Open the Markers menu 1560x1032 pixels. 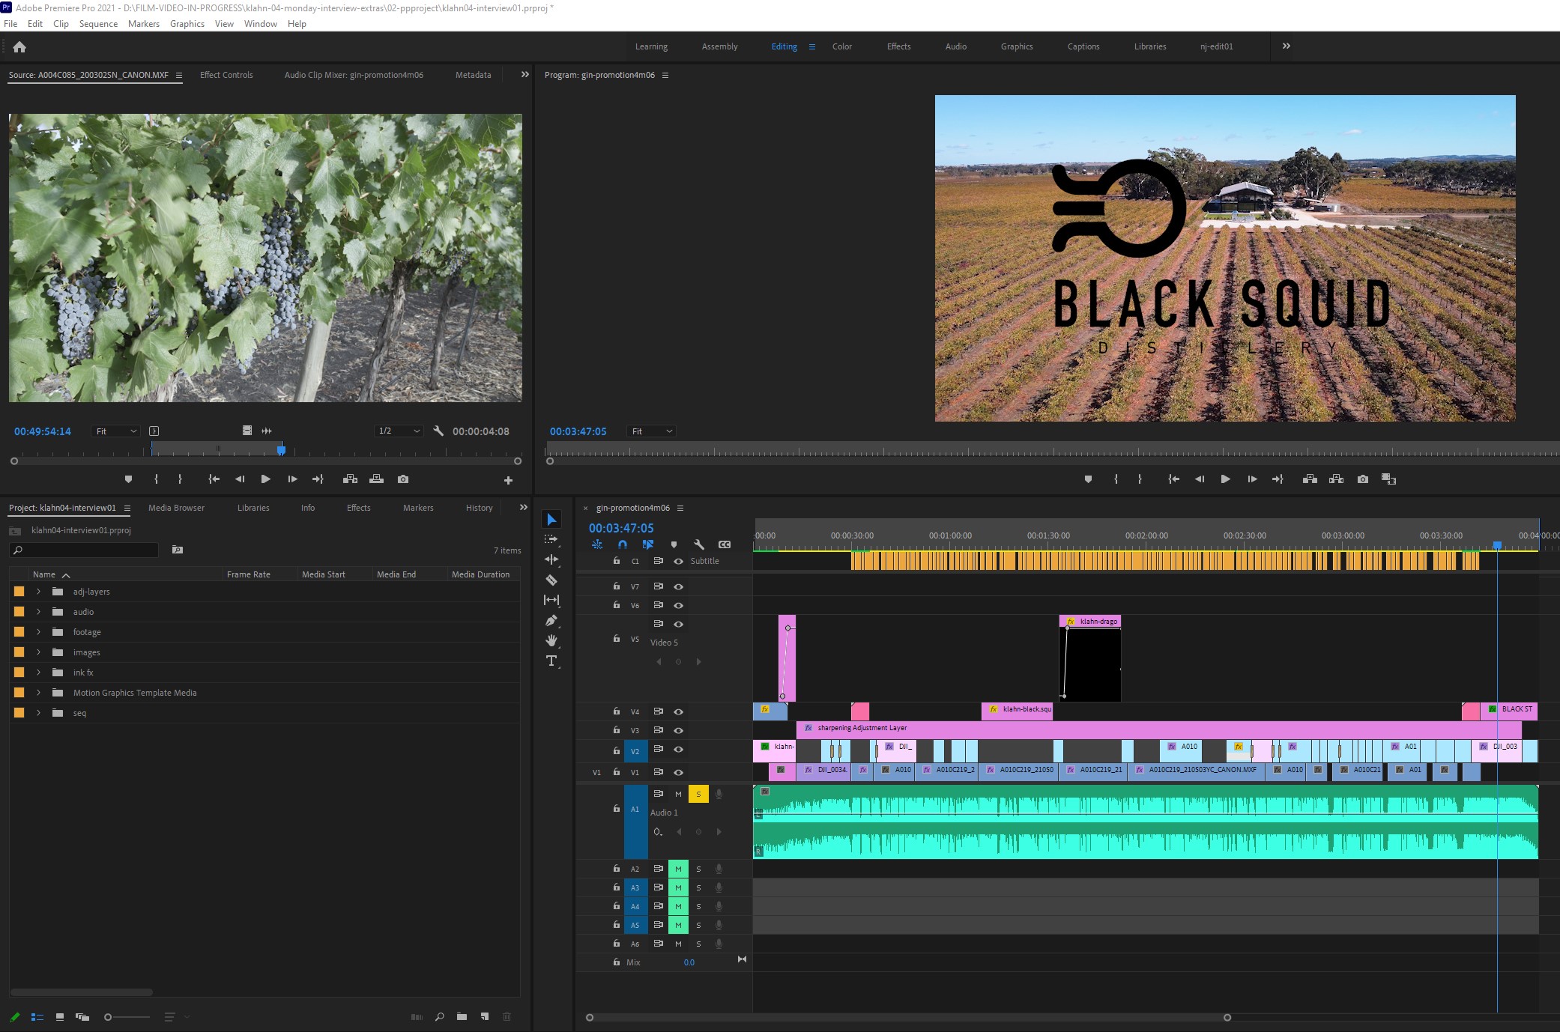(144, 24)
